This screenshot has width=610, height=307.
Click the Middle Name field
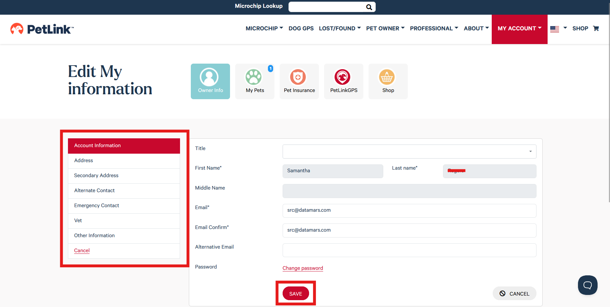409,191
